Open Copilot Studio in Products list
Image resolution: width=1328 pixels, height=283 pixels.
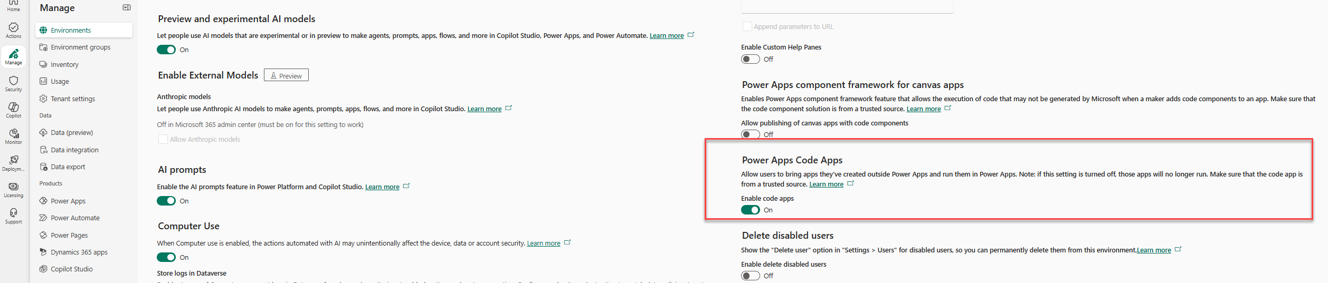pyautogui.click(x=71, y=269)
